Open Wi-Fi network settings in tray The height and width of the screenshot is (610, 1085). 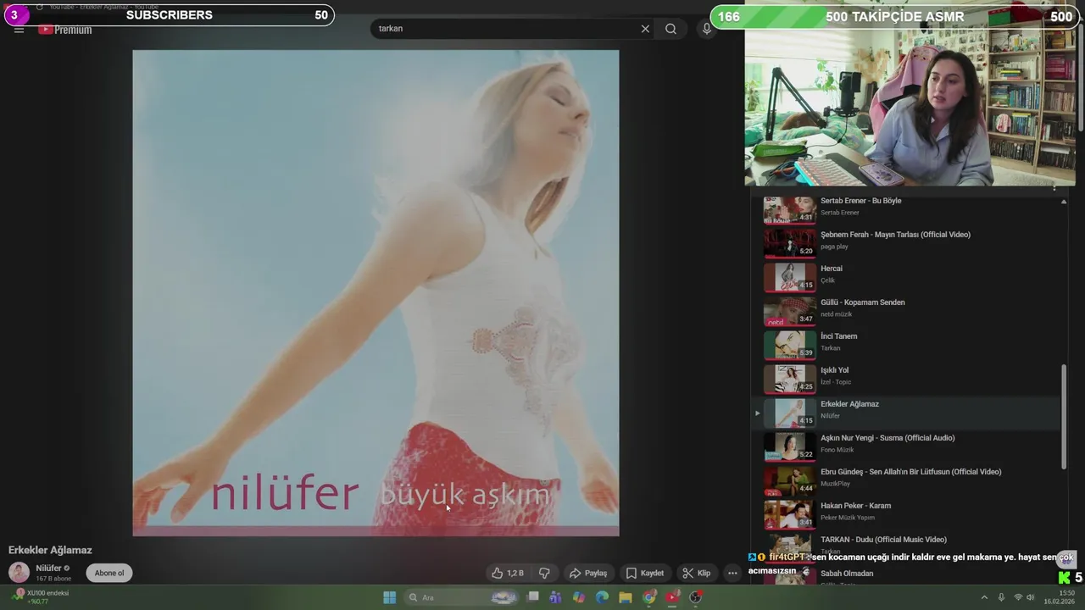(x=1018, y=597)
